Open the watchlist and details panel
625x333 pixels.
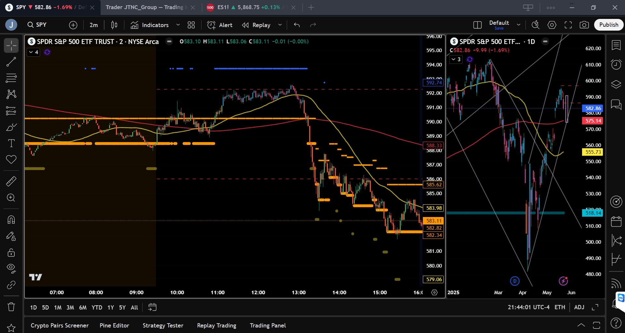point(616,45)
